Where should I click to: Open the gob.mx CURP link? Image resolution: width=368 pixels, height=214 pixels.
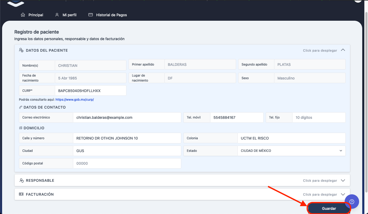[74, 100]
